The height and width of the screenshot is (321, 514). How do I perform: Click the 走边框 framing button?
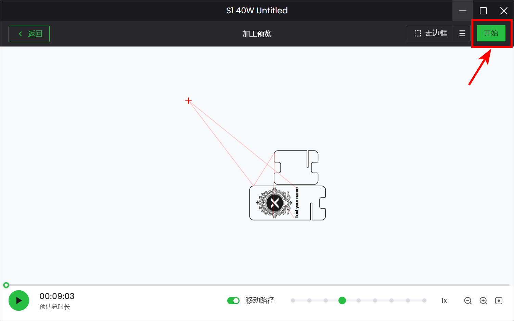coord(431,34)
